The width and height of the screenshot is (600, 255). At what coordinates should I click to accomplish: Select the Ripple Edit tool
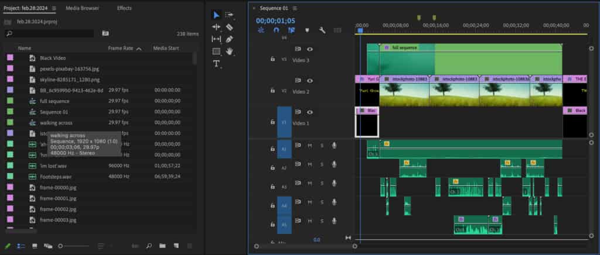216,27
